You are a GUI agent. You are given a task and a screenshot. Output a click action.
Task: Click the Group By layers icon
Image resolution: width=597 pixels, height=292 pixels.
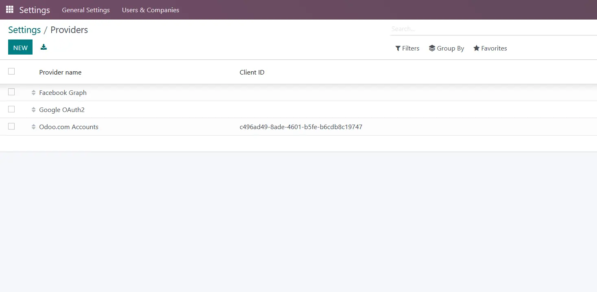[x=432, y=48]
